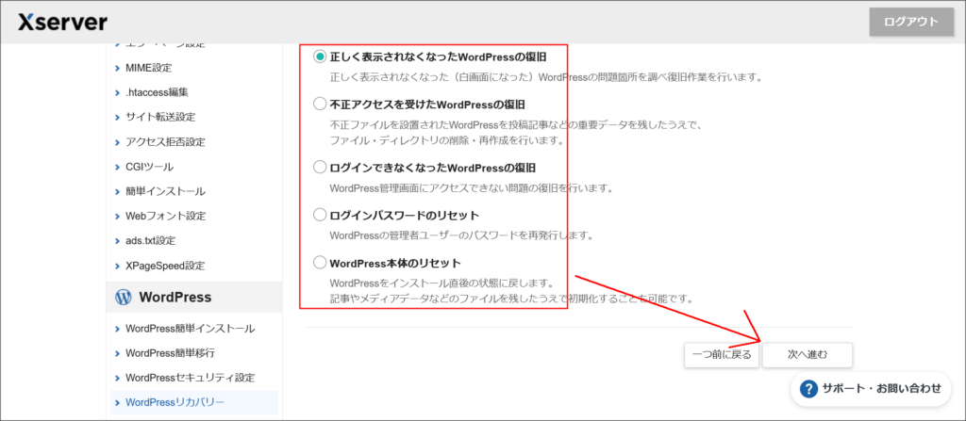Select CGIツール in the sidebar
Viewport: 966px width, 421px height.
(x=149, y=167)
